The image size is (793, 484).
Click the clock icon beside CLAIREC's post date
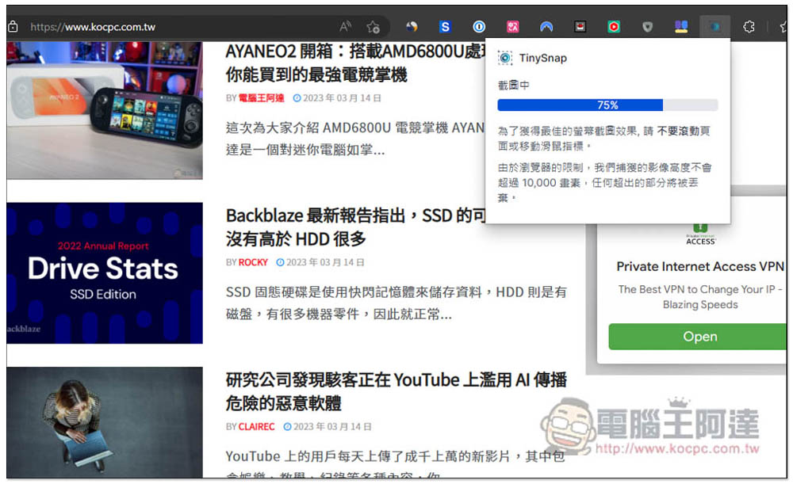tap(287, 427)
